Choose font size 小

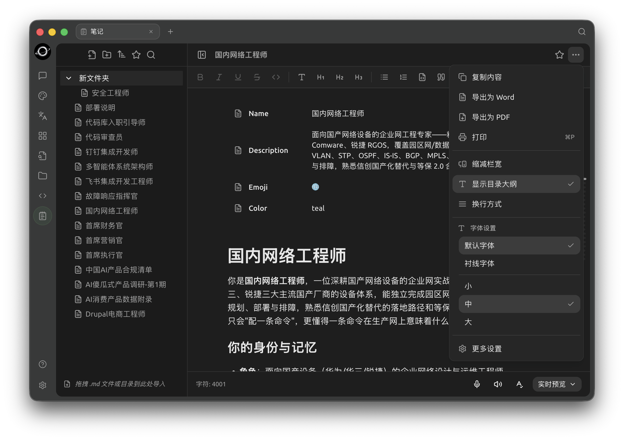click(519, 286)
